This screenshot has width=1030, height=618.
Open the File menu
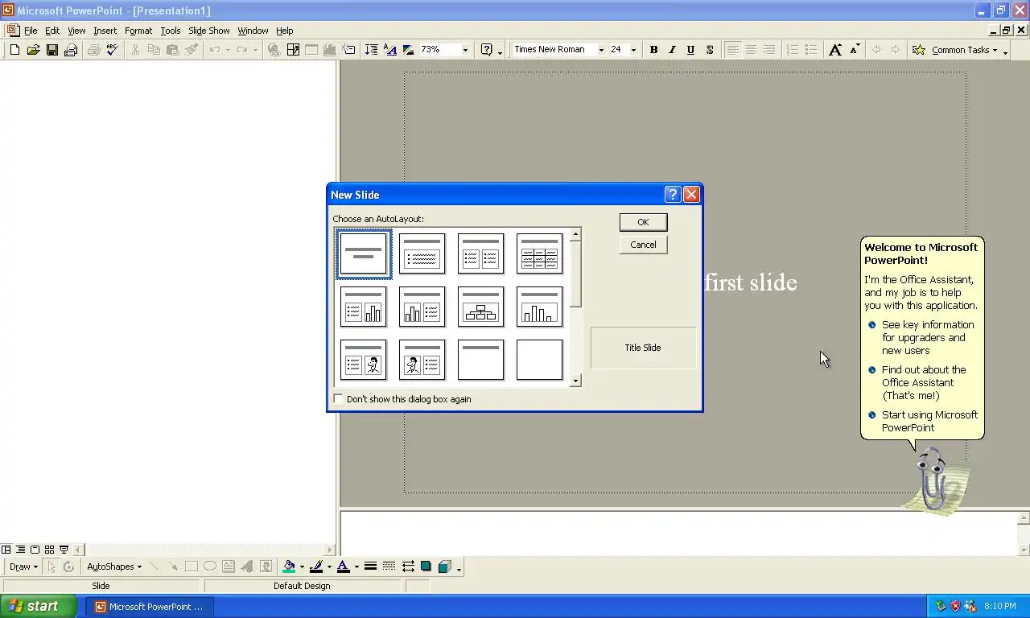(31, 31)
